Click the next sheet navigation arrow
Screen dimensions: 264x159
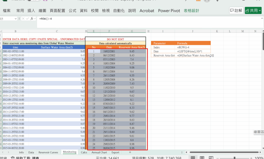tap(9, 152)
